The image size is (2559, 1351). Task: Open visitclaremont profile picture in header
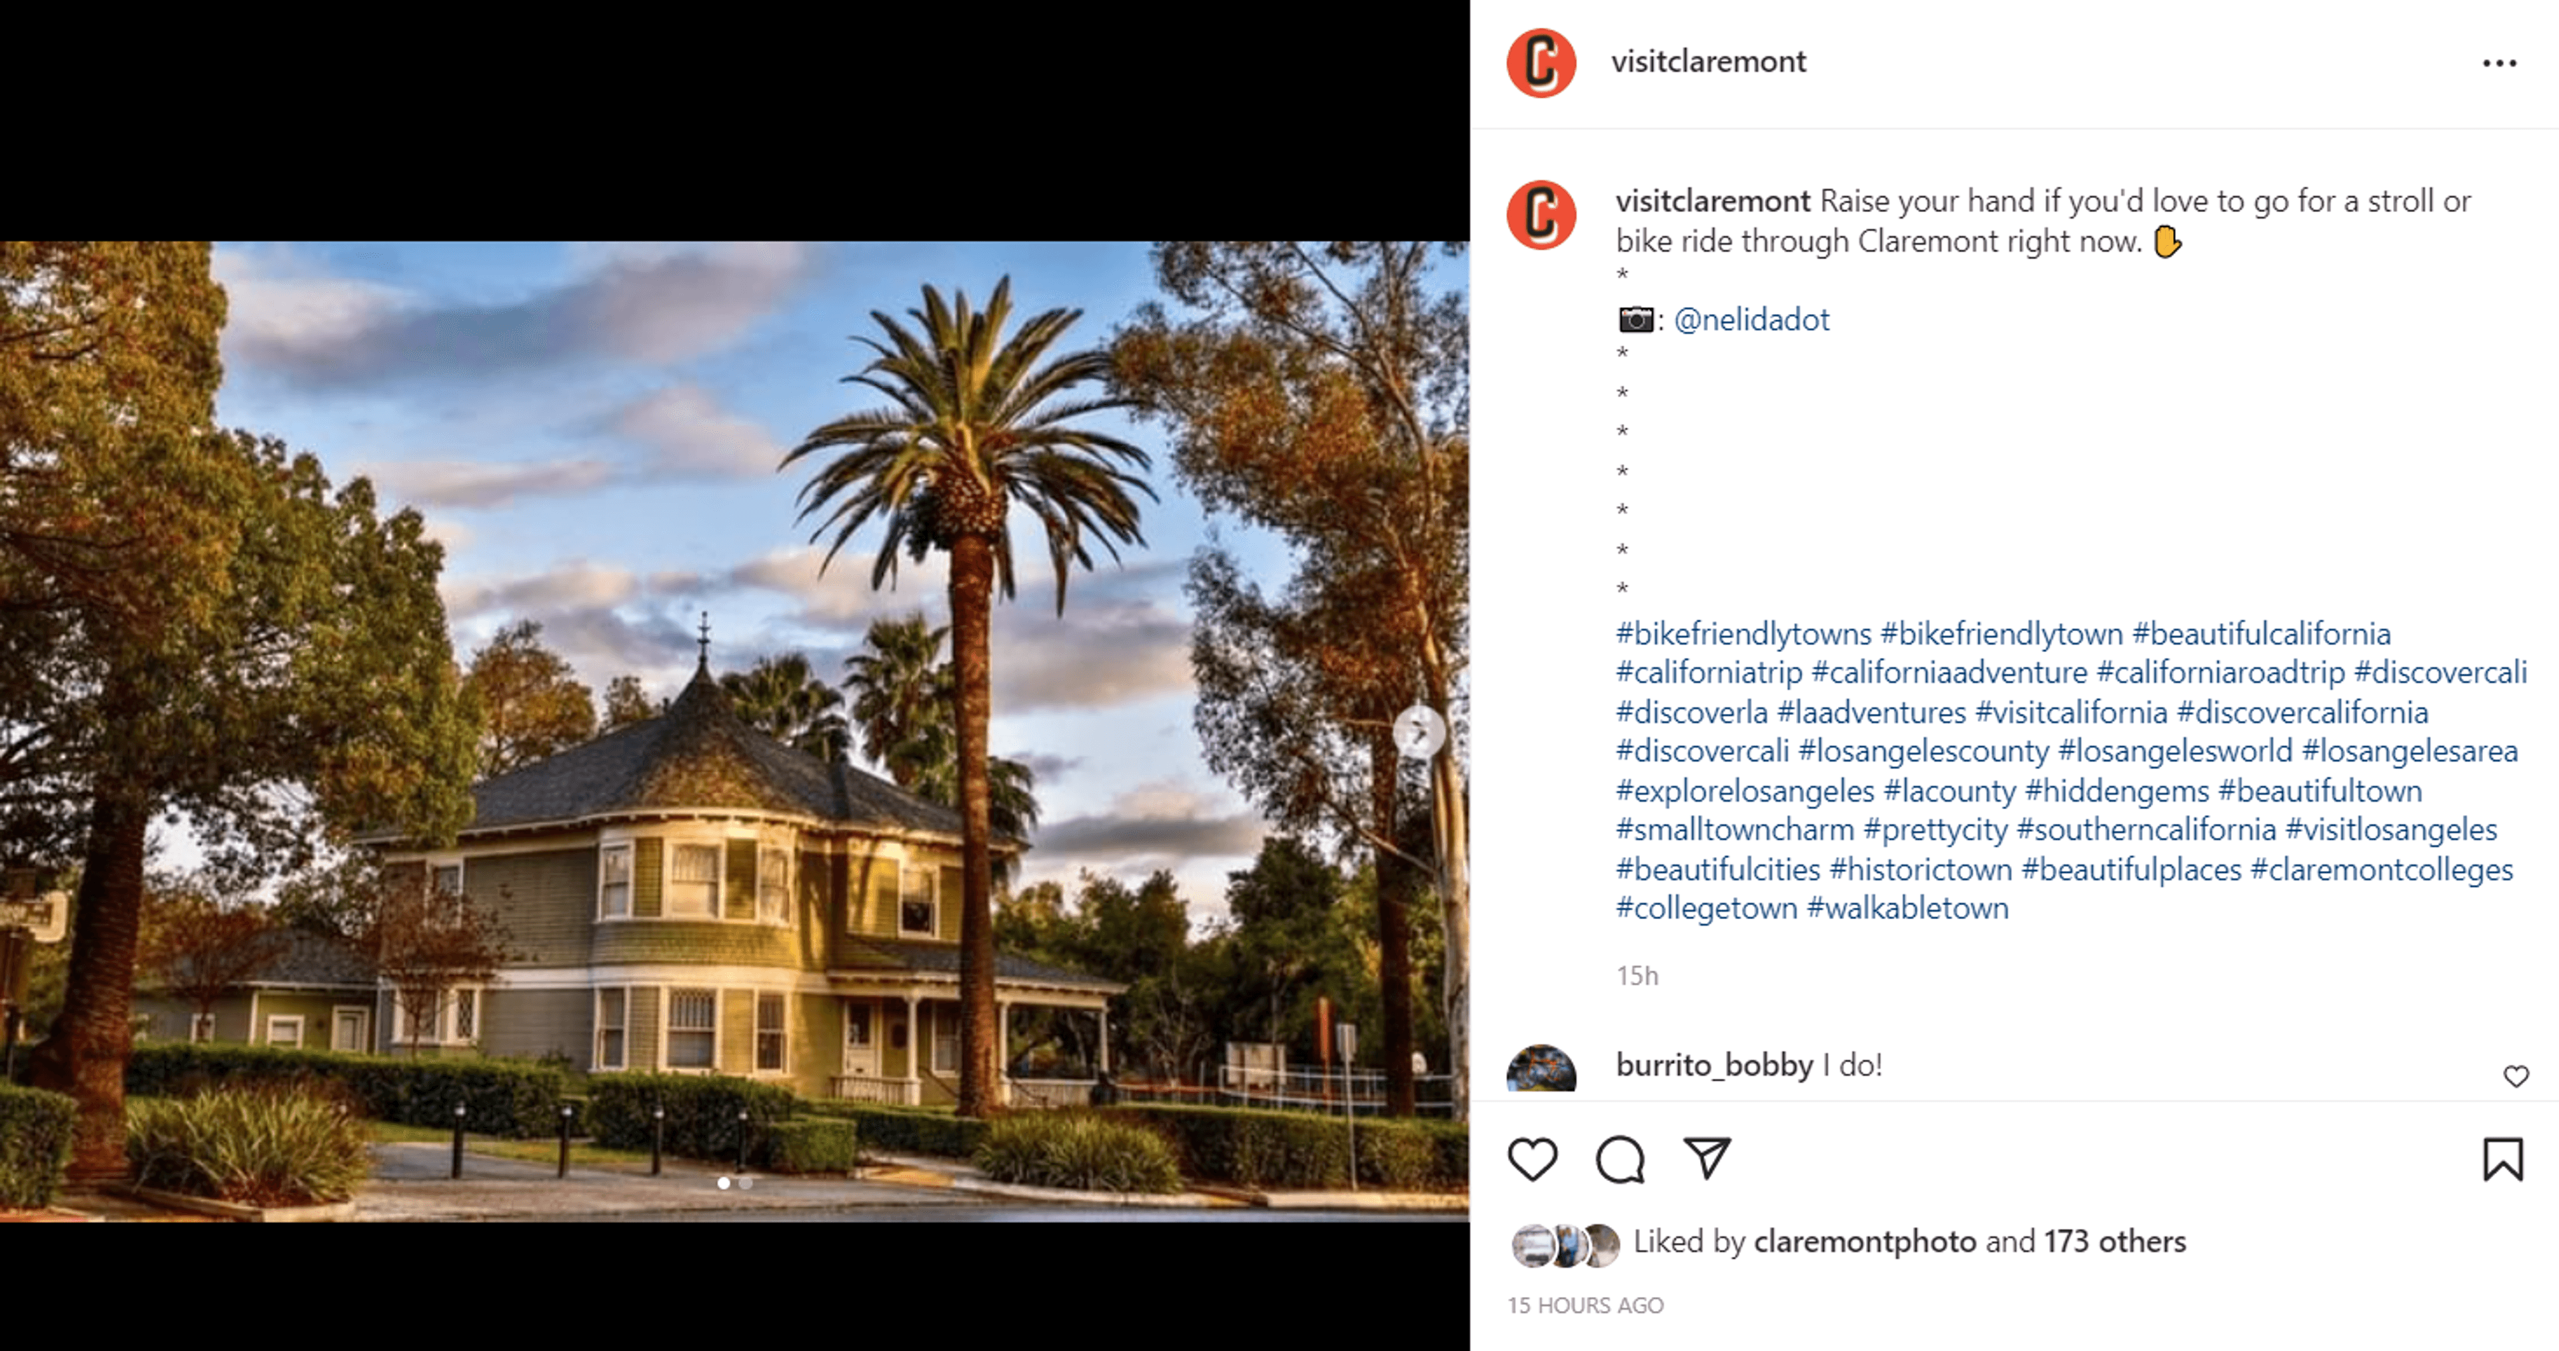(1541, 63)
